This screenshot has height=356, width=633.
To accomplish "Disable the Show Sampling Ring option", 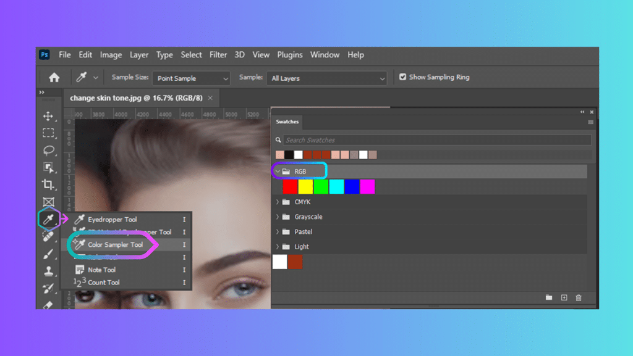I will click(x=402, y=77).
